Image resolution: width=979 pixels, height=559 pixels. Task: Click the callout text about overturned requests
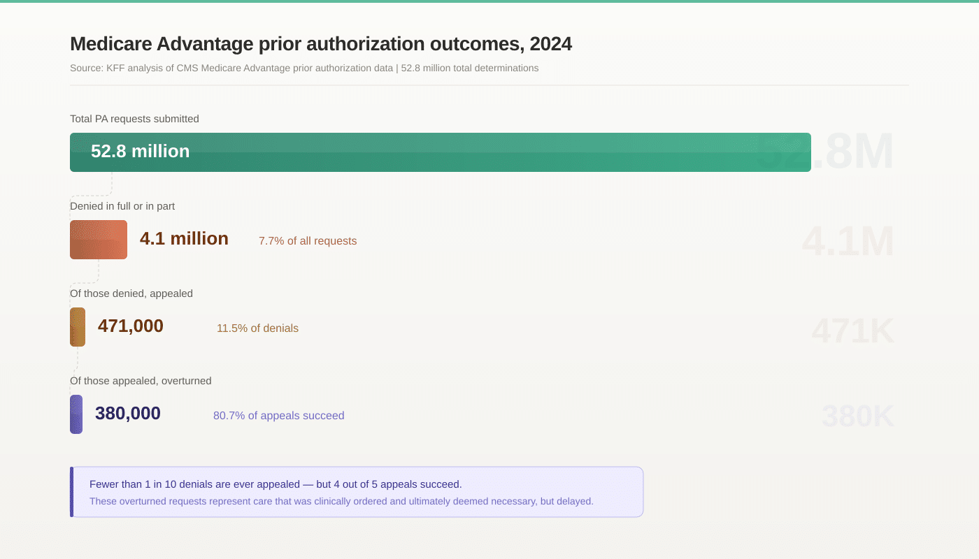tap(341, 502)
